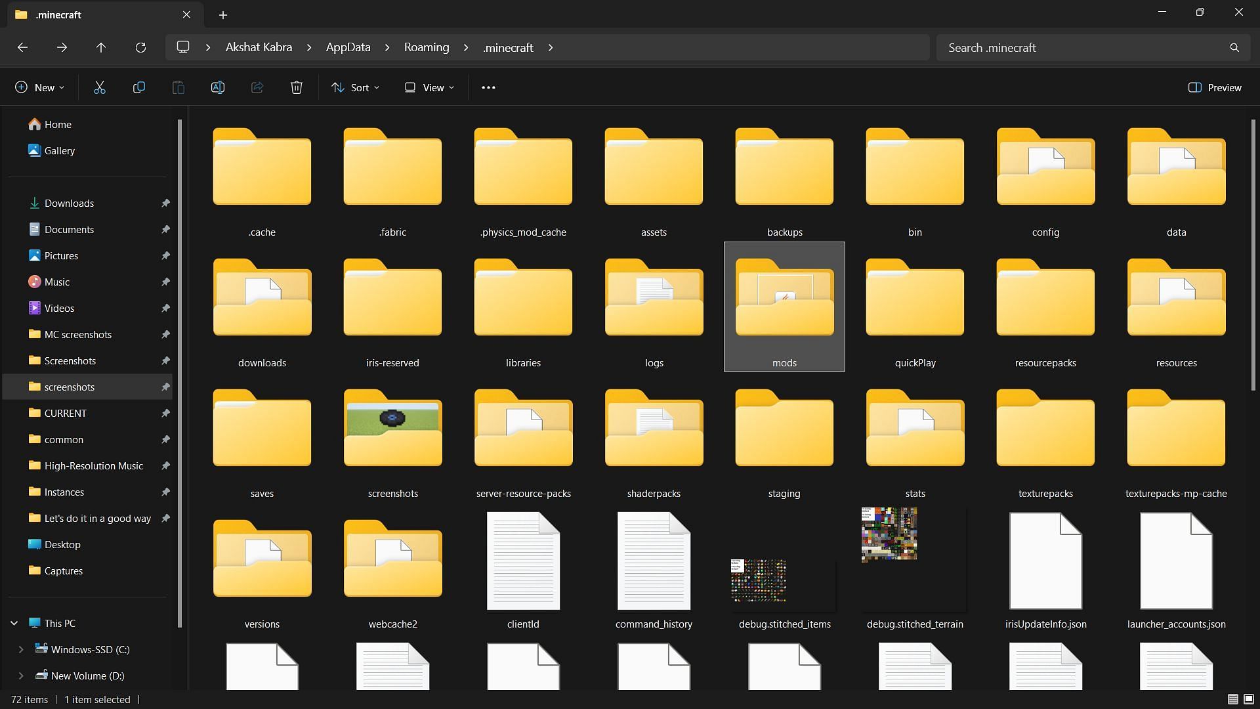Click the More options ellipsis button
The height and width of the screenshot is (709, 1260).
(489, 87)
